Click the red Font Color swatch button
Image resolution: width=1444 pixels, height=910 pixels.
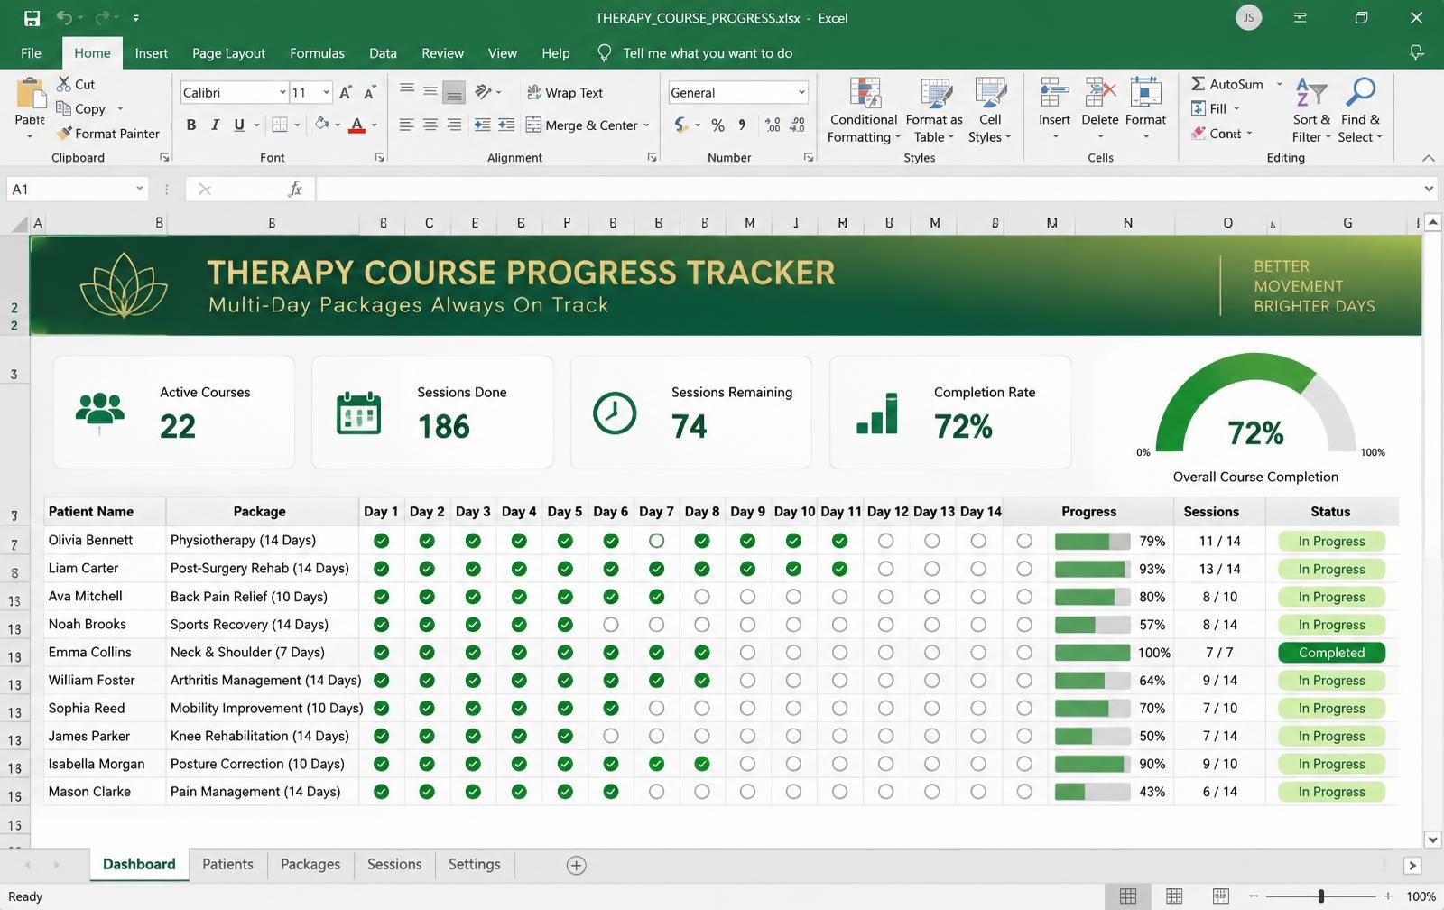coord(357,125)
